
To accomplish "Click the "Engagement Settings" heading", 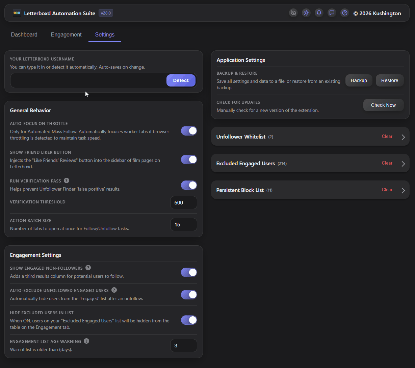I will click(x=35, y=255).
